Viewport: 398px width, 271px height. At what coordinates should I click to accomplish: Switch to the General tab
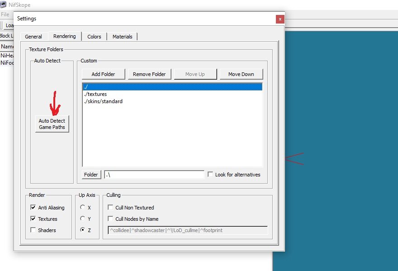(x=33, y=37)
